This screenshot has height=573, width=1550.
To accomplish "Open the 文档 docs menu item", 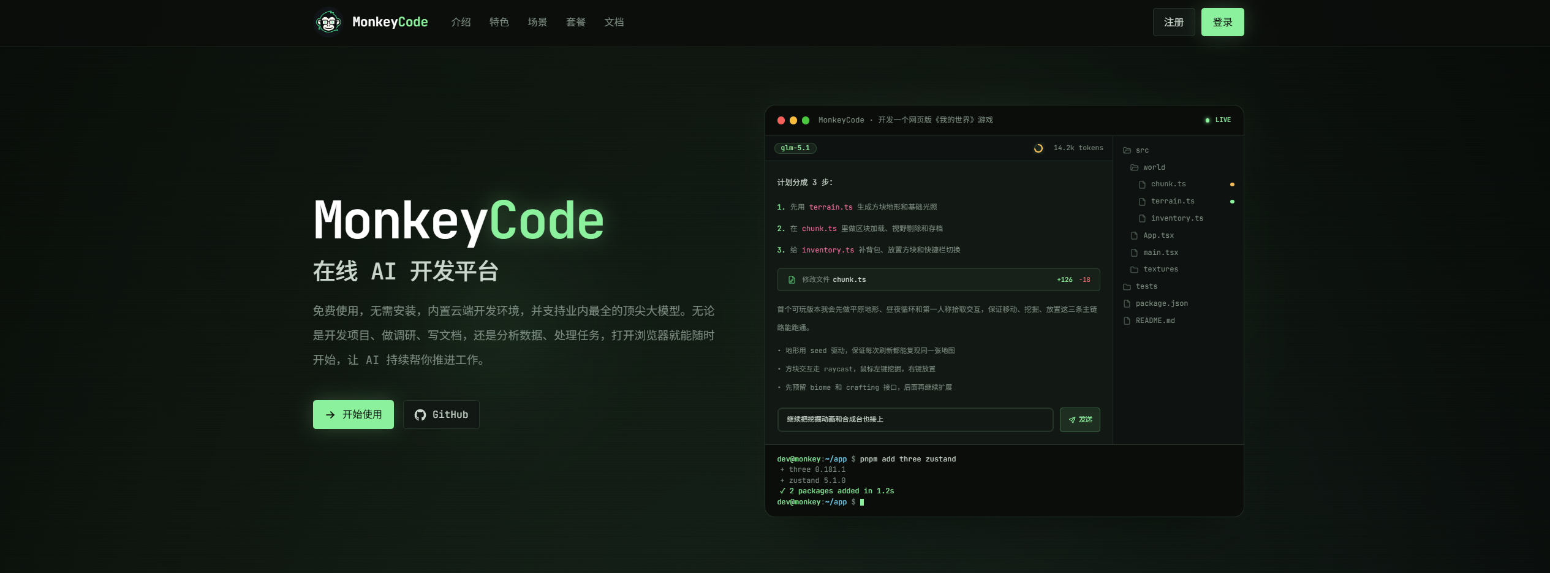I will 614,22.
